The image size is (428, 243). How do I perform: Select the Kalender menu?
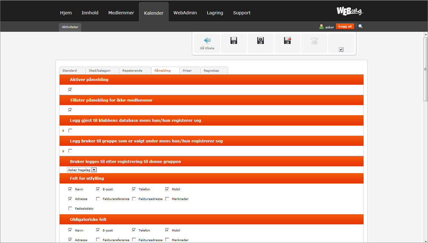click(154, 13)
